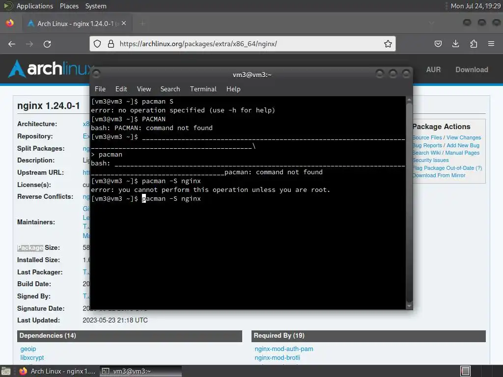Open the Terminal menu in terminal window
Viewport: 503px width, 377px height.
tap(203, 89)
